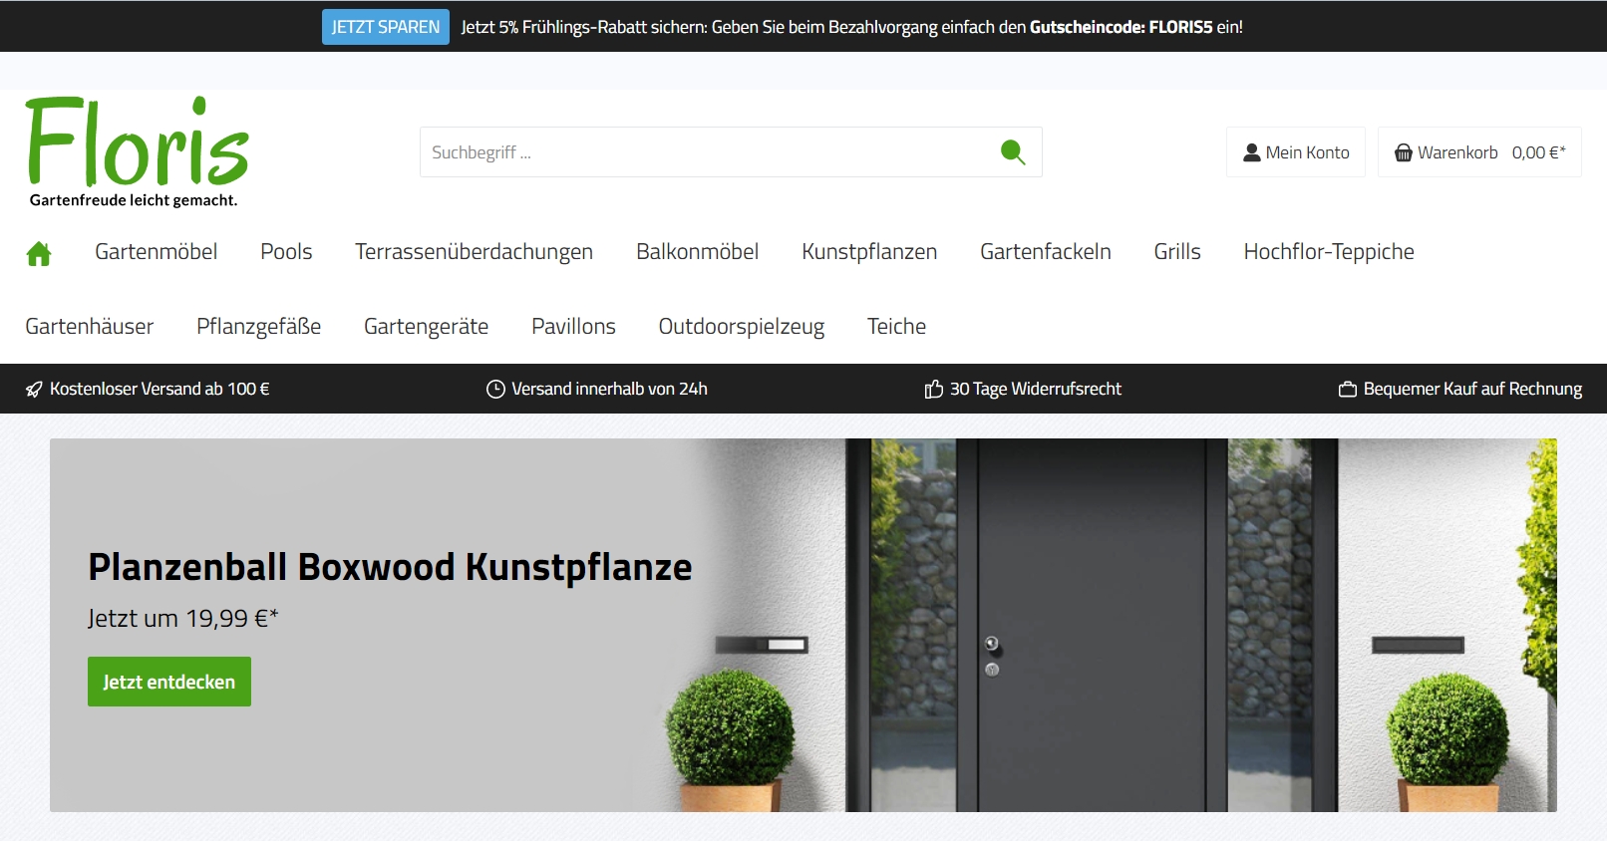Screen dimensions: 1607x841
Task: Click the Floris logo
Action: 137,151
